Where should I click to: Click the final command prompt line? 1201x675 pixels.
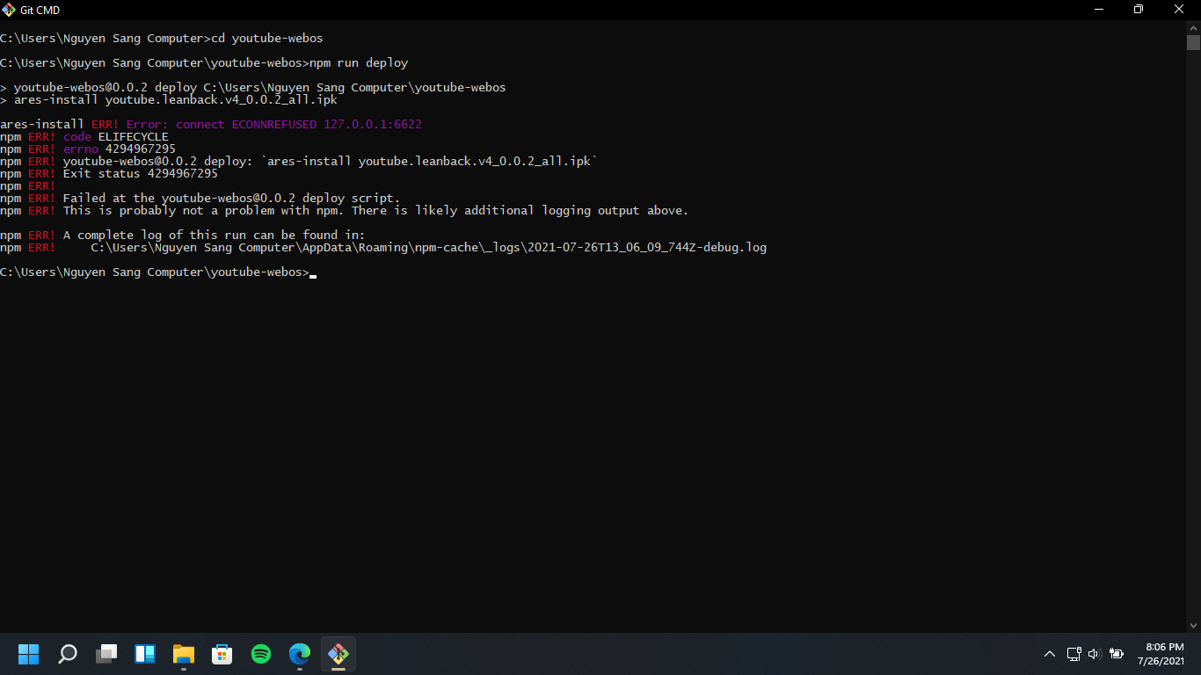coord(158,272)
